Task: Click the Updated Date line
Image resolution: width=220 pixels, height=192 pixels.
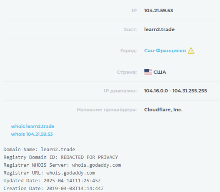Action: (52, 180)
